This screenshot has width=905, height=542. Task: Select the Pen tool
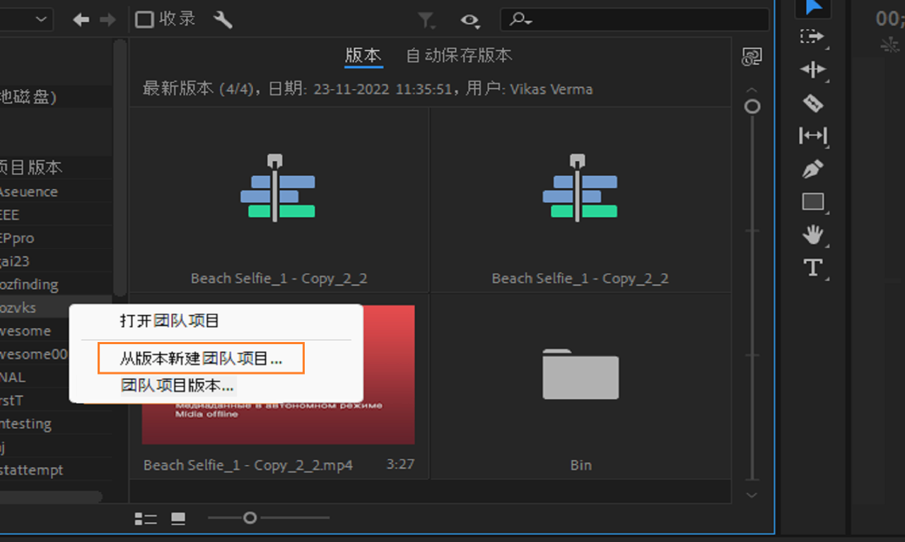(x=813, y=170)
